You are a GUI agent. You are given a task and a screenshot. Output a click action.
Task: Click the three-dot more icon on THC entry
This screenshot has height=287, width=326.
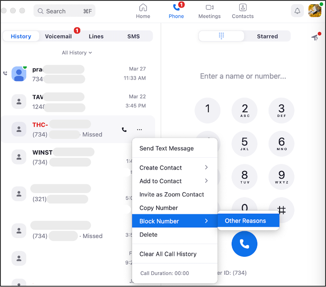tap(139, 130)
